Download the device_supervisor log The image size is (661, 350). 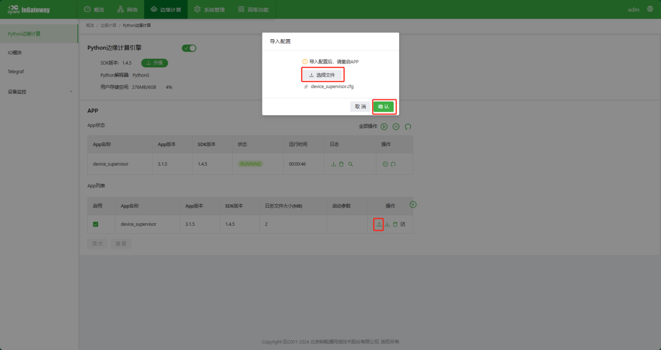click(333, 164)
